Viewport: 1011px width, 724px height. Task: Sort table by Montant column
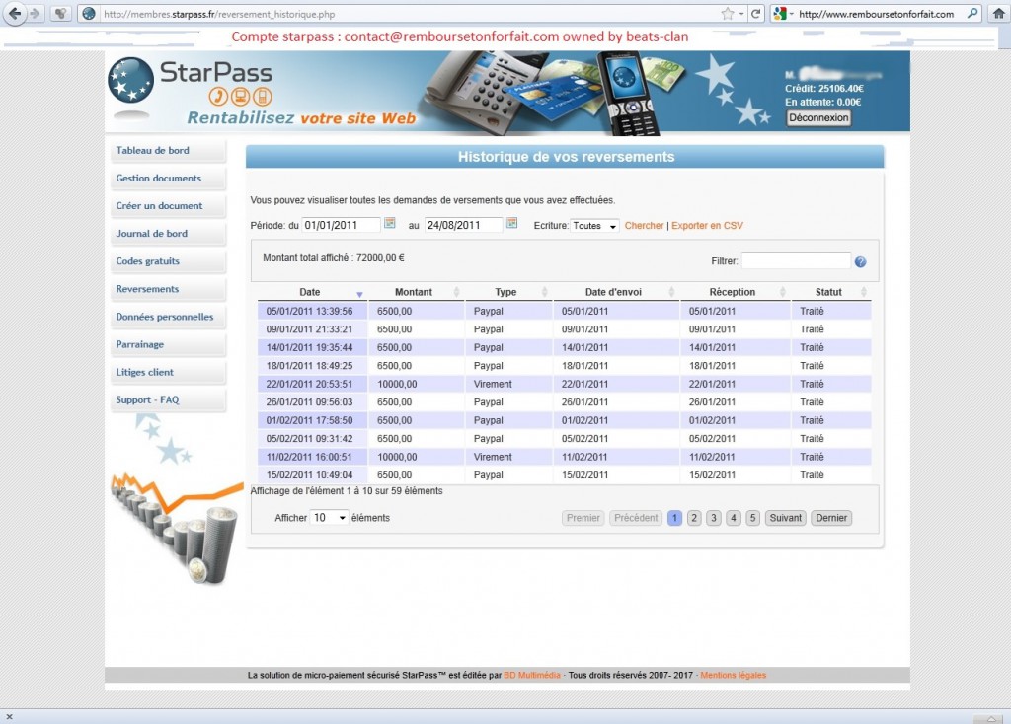(x=416, y=292)
